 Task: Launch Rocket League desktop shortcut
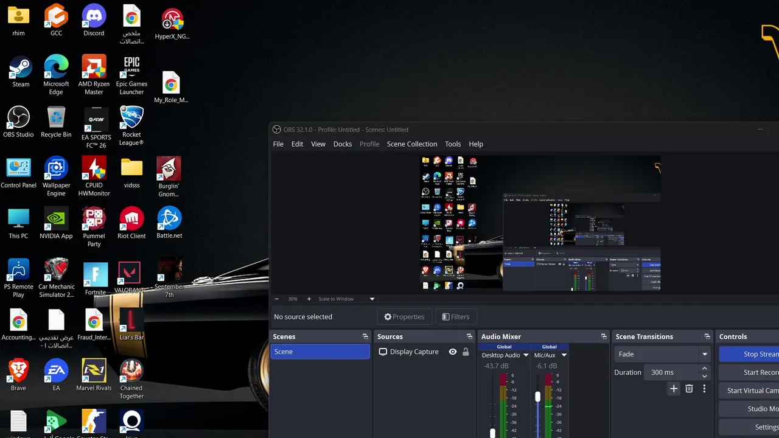coord(131,126)
